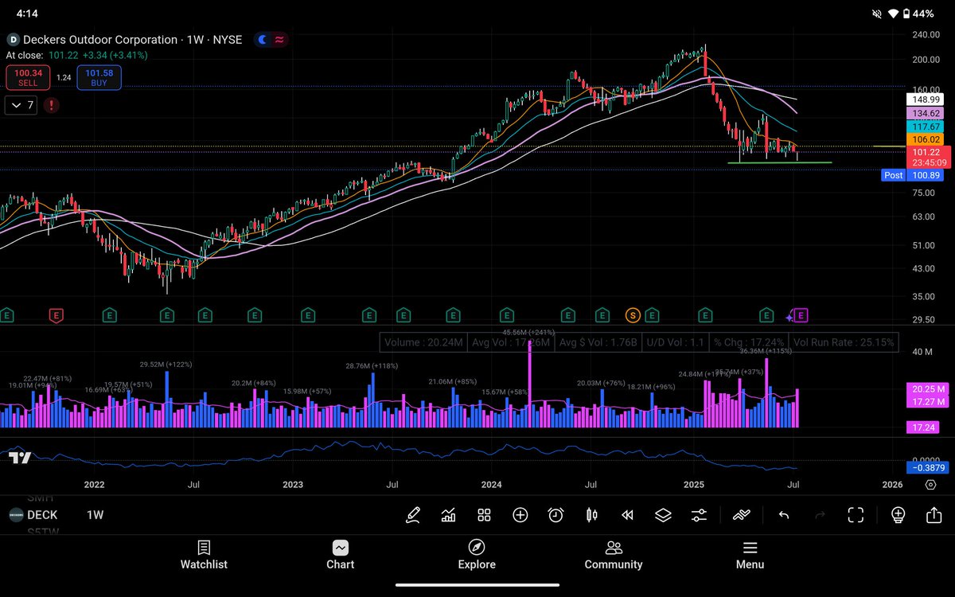955x597 pixels.
Task: Tap the 2024 label on time axis
Action: click(x=491, y=484)
